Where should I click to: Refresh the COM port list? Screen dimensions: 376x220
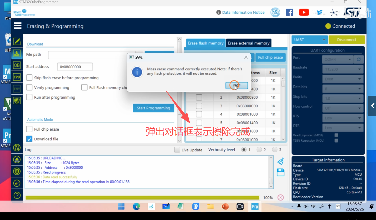pos(359,59)
